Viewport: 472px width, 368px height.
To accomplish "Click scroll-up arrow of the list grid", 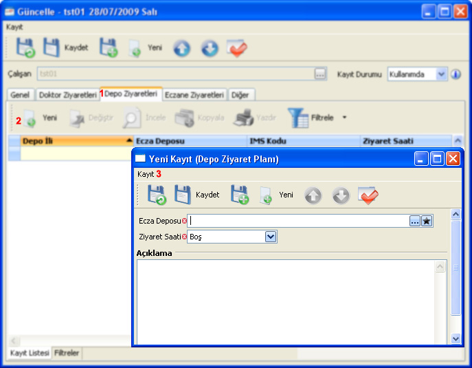I will tap(458, 141).
